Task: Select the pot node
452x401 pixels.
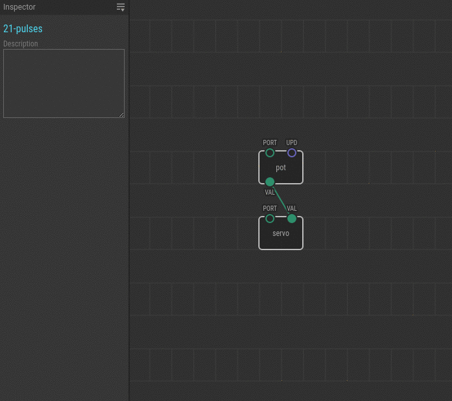Action: click(x=281, y=168)
